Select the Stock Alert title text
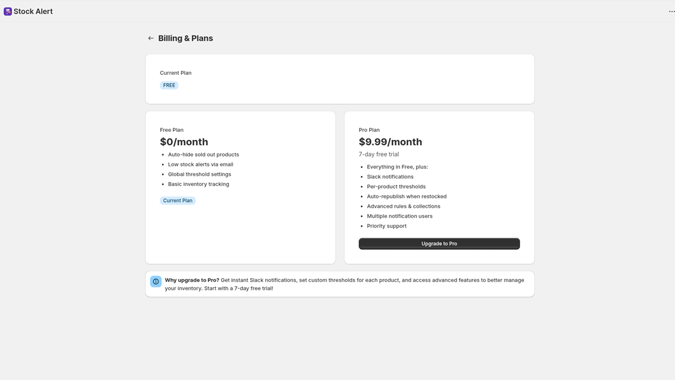 tap(33, 11)
